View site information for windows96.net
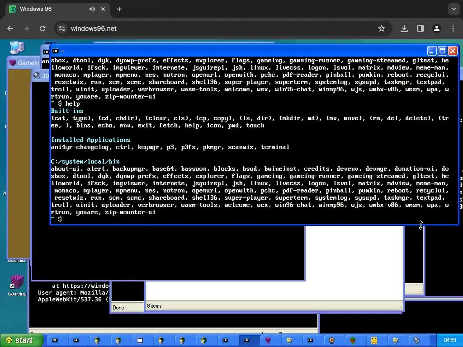Image resolution: width=463 pixels, height=347 pixels. tap(62, 28)
